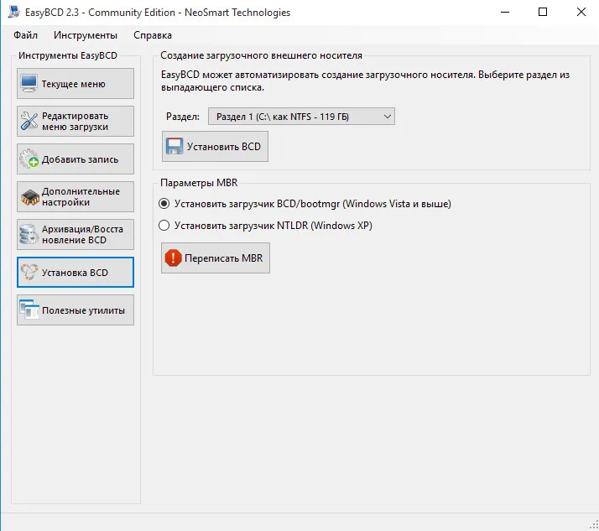The height and width of the screenshot is (531, 599).
Task: Click the Установка BCD sidebar button label
Action: click(75, 273)
